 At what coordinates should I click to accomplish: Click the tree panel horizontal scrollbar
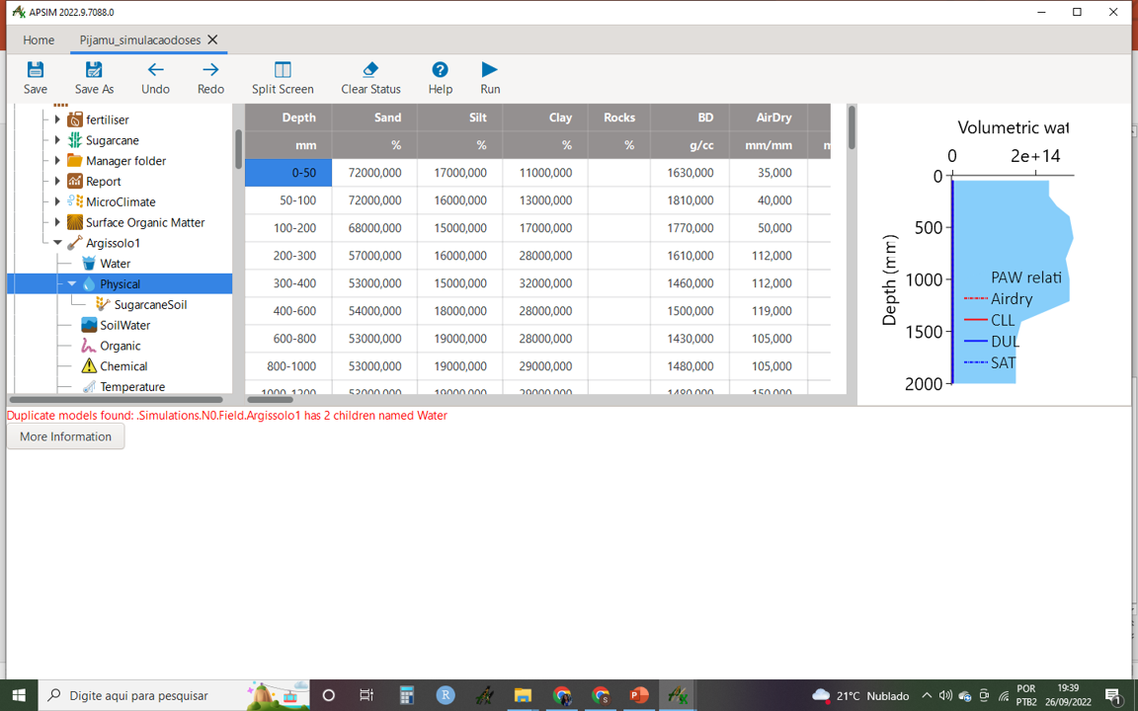click(117, 400)
